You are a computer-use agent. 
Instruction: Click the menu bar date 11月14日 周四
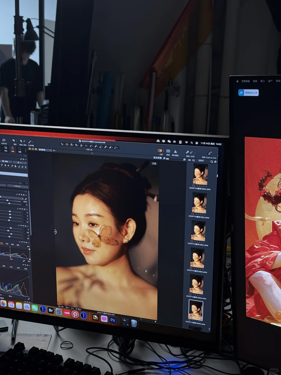coord(208,144)
